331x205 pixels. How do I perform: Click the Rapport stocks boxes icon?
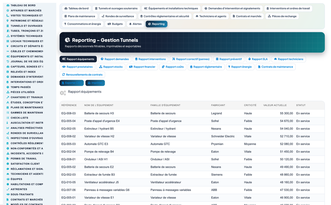101,67
